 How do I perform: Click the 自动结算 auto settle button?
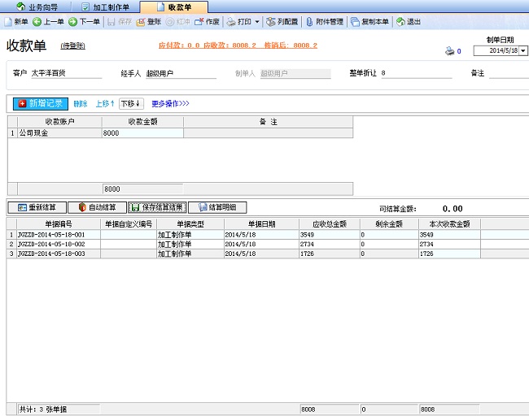(97, 207)
